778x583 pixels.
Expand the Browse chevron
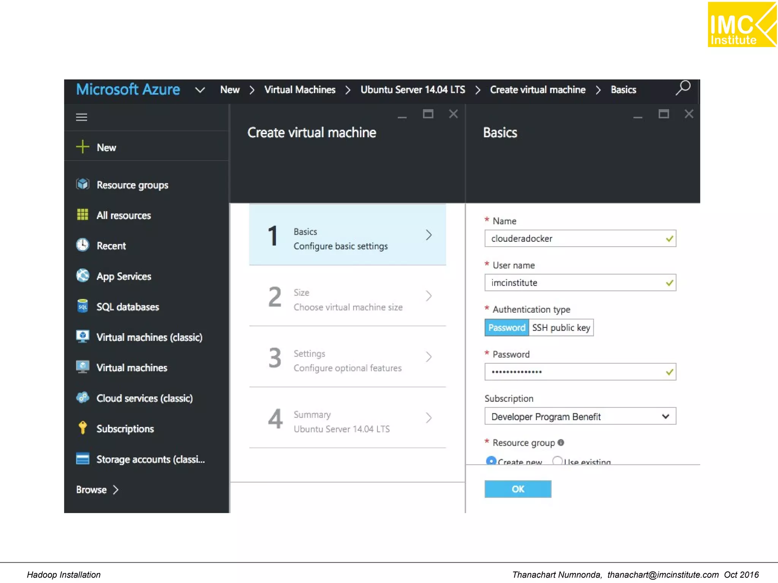click(x=116, y=490)
